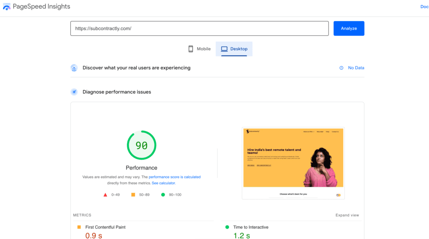Click the URL input field
Viewport: 429px width, 239px height.
[x=199, y=28]
